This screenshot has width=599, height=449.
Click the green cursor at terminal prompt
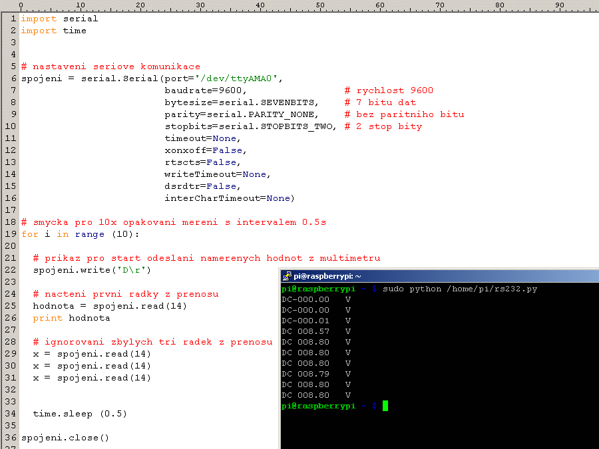click(x=385, y=406)
